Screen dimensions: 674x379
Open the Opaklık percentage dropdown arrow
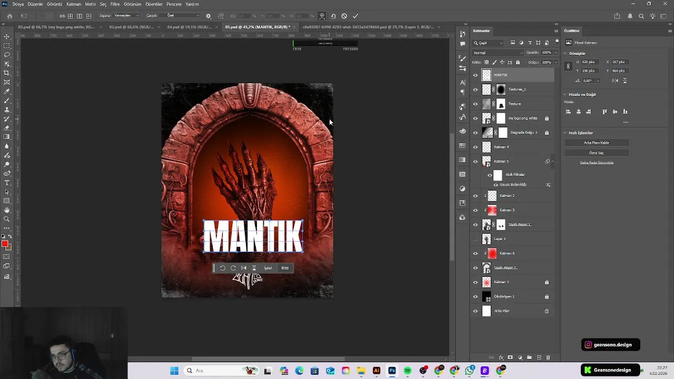[x=556, y=53]
